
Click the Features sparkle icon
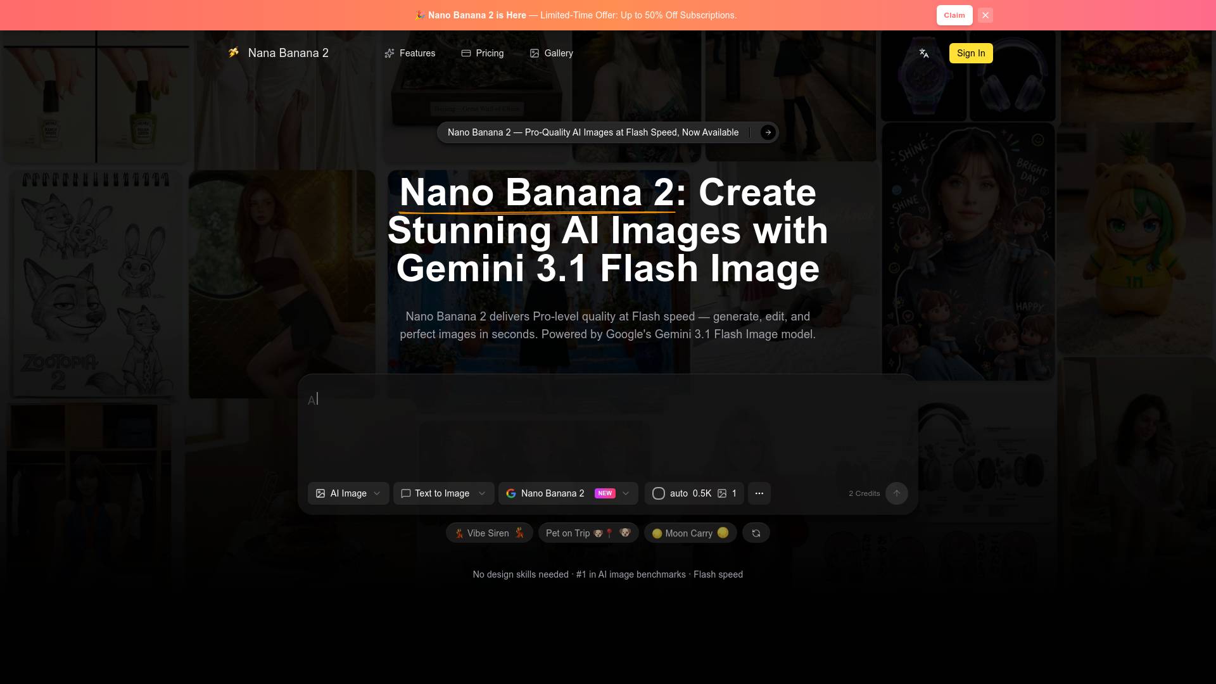389,53
